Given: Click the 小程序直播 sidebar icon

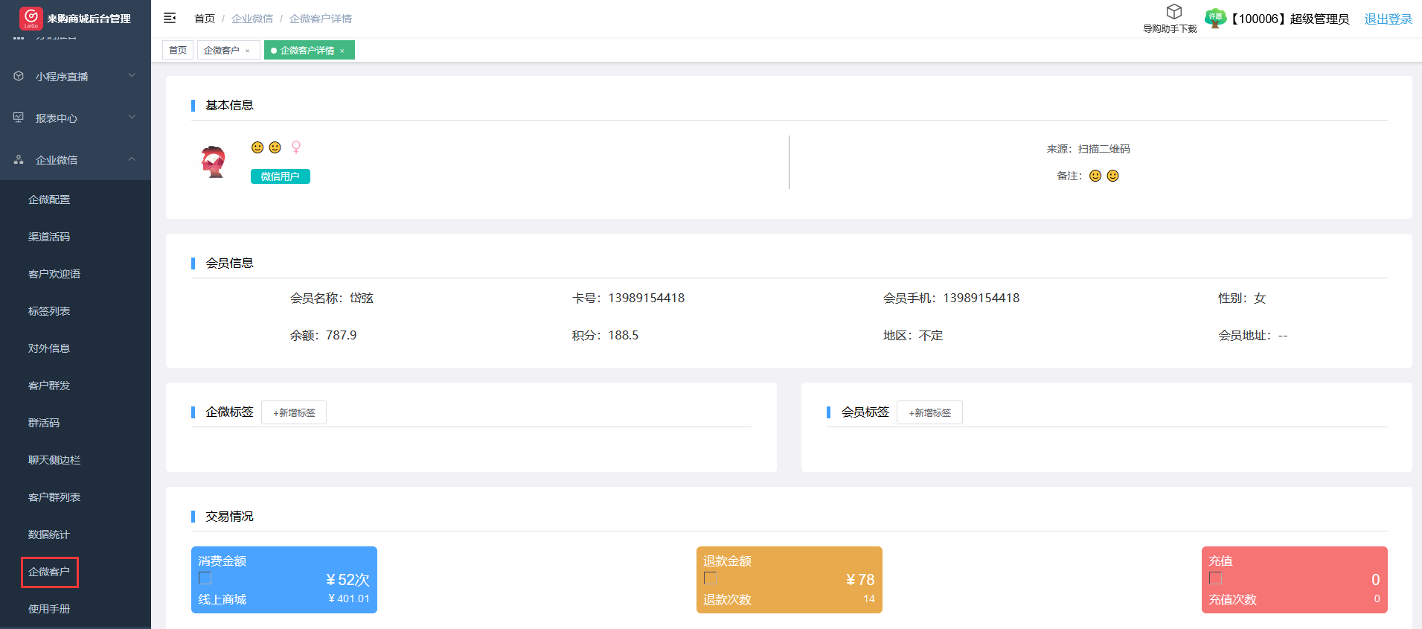Looking at the screenshot, I should [19, 76].
